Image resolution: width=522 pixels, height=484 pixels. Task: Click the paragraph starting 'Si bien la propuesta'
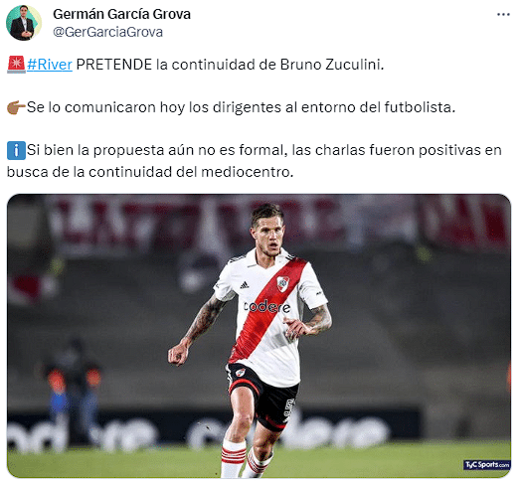254,161
